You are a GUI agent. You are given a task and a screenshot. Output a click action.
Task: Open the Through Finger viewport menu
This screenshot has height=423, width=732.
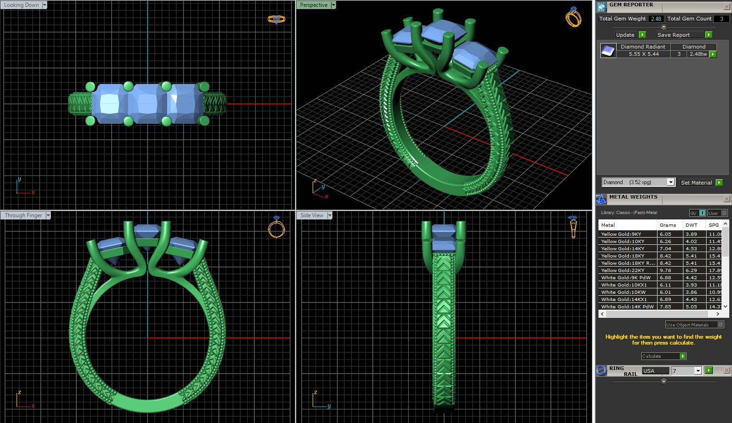[48, 215]
